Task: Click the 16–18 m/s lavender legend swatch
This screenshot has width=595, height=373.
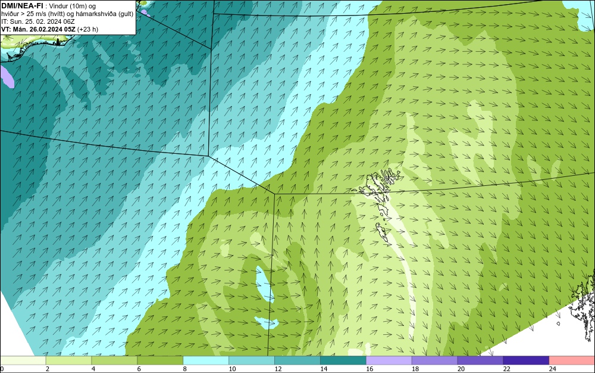Action: (389, 360)
